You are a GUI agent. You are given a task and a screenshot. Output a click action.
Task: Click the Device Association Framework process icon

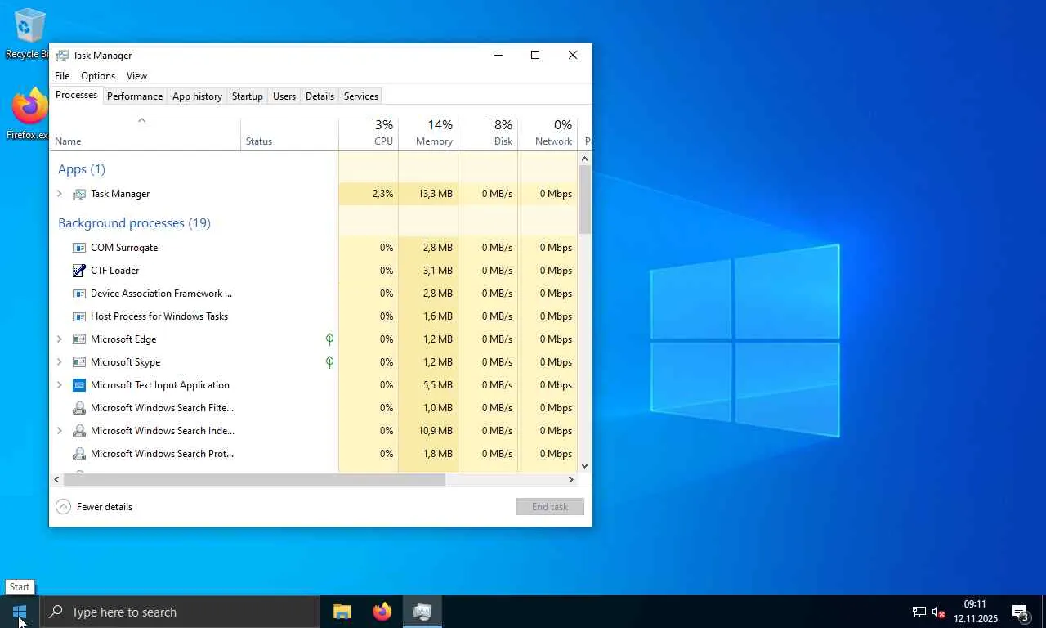[x=79, y=294]
